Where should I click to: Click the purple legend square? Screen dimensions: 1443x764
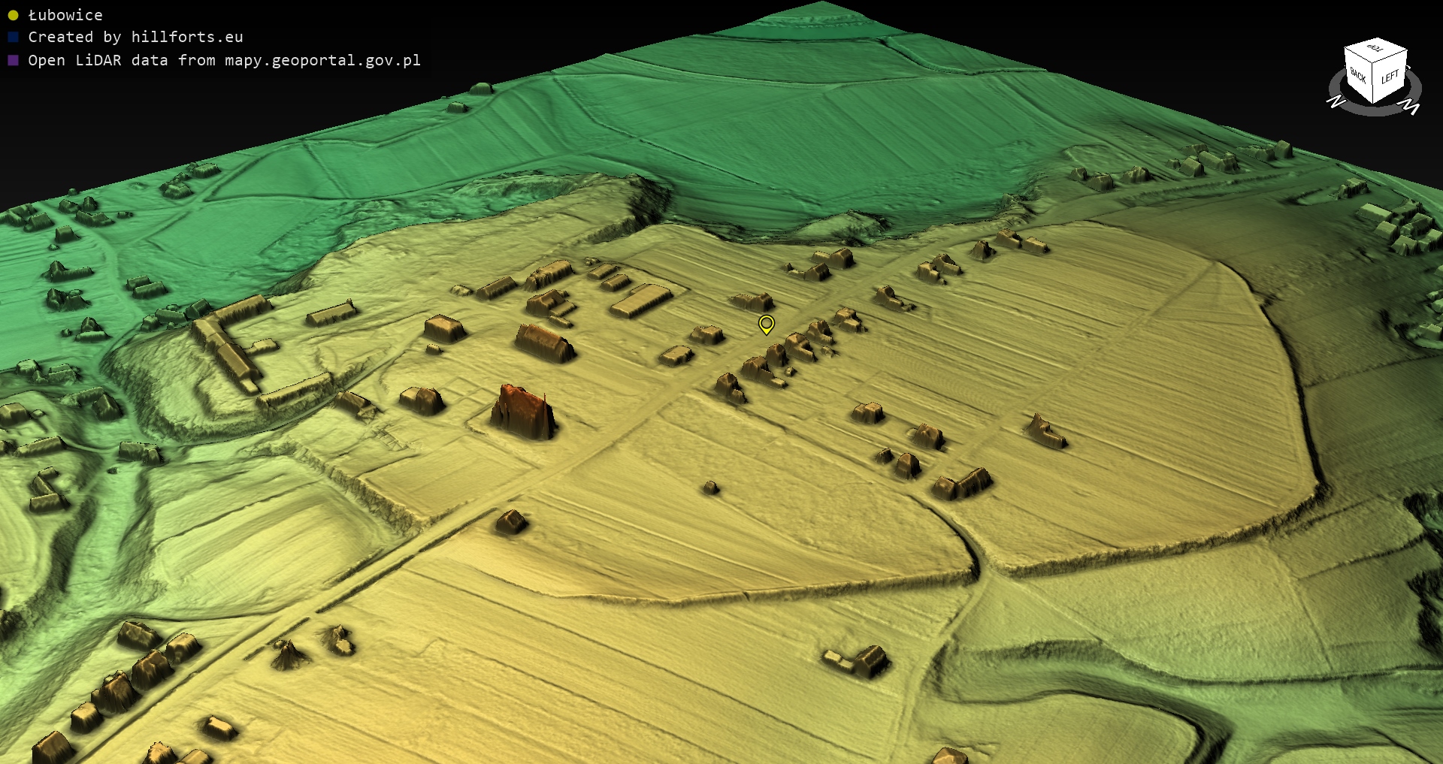tap(13, 60)
